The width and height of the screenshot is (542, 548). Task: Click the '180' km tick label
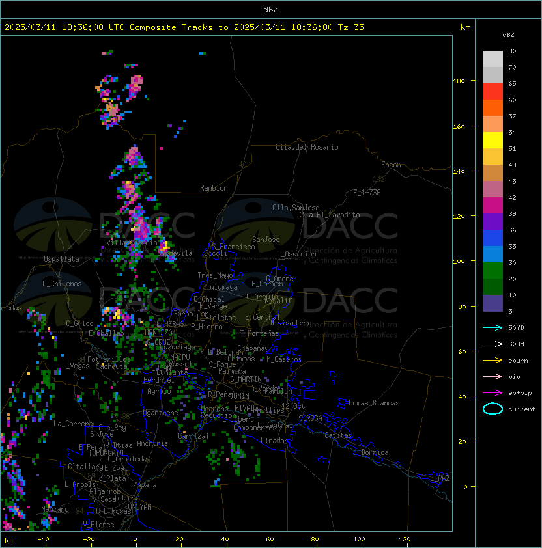point(459,81)
